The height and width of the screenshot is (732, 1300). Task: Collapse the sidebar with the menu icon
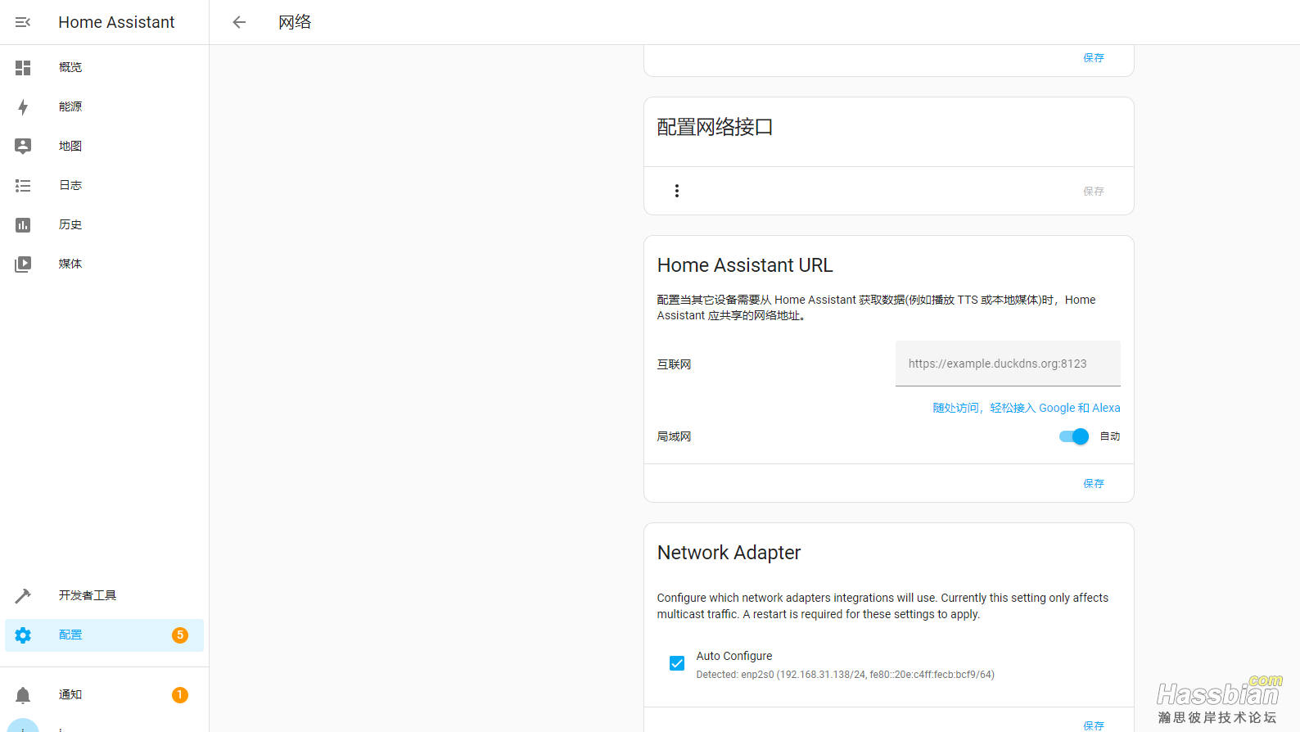coord(23,22)
